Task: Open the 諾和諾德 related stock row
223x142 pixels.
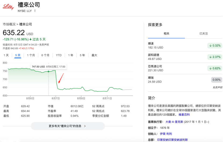Action: click(x=185, y=57)
